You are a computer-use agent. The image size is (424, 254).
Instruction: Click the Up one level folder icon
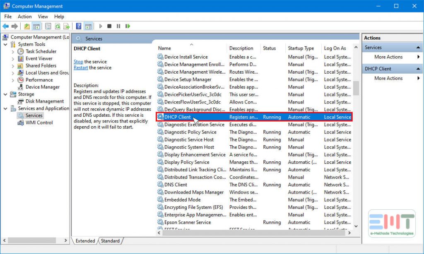27,26
